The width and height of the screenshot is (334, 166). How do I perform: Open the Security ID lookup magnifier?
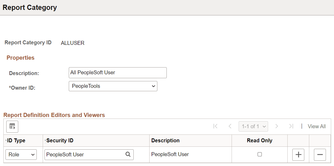click(128, 155)
